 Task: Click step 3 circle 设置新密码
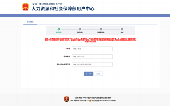click(101, 29)
